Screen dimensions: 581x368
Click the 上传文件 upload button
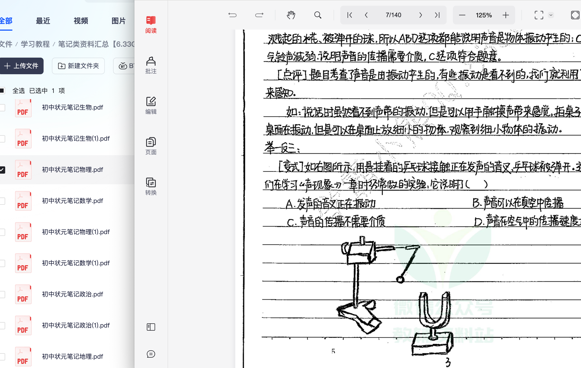(x=22, y=66)
